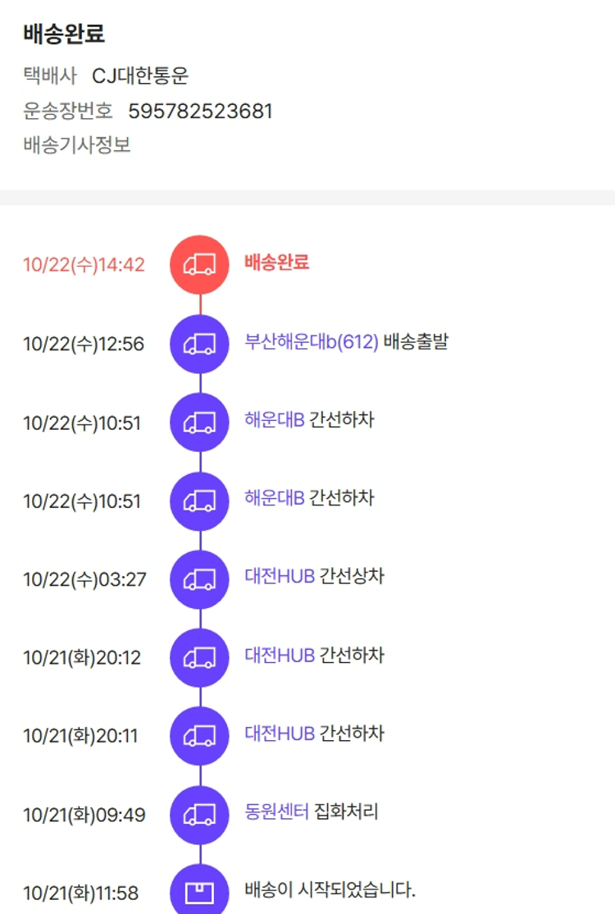
Task: Click the 배송완료 heading at top
Action: click(64, 35)
